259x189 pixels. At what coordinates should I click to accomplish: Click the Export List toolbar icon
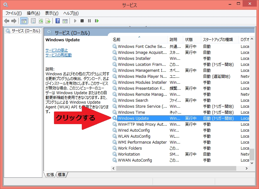pyautogui.click(x=48, y=21)
